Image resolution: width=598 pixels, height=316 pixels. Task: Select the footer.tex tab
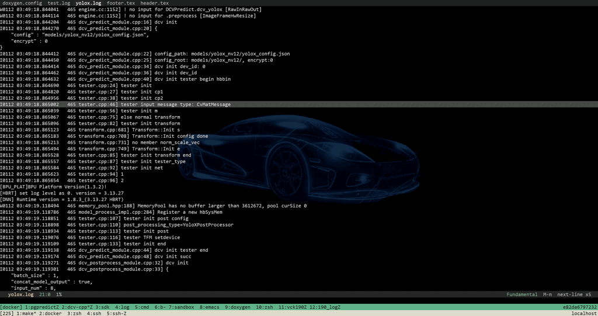click(x=120, y=3)
